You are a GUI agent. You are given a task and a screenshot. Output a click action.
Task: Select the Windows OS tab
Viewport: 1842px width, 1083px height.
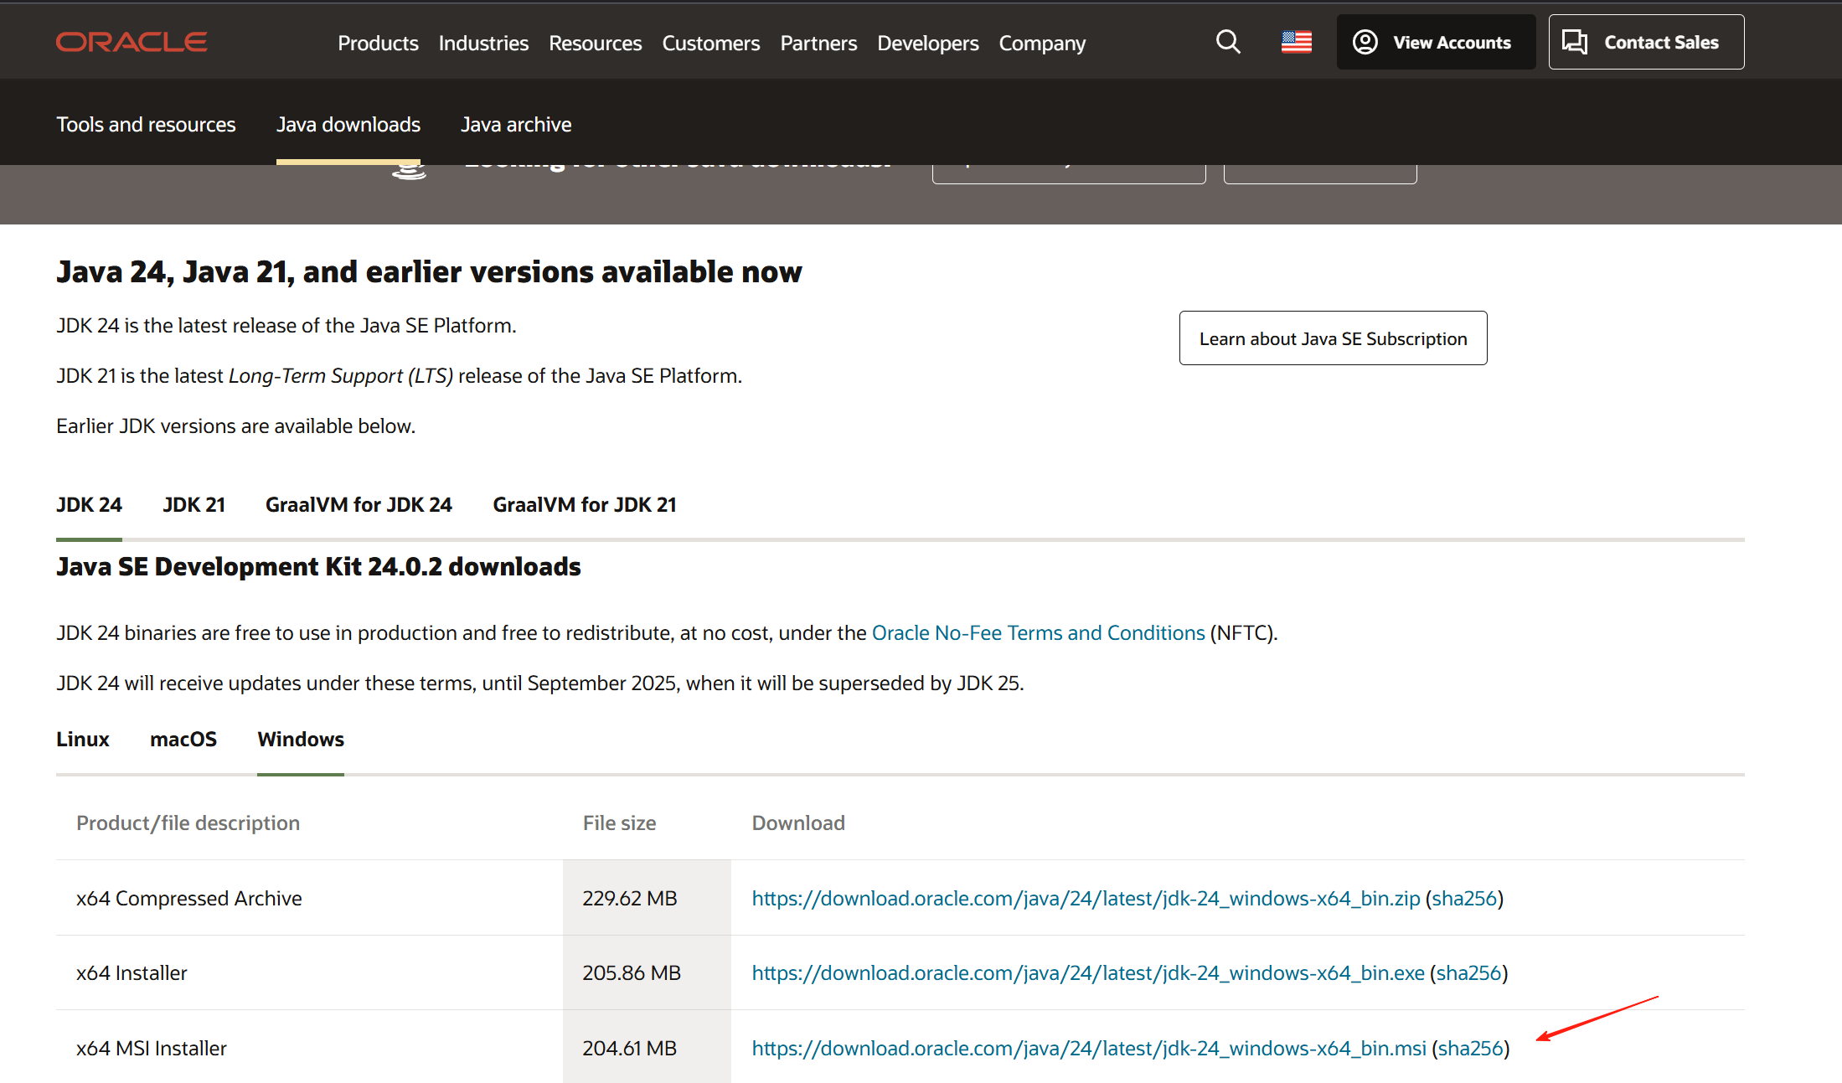pyautogui.click(x=301, y=739)
